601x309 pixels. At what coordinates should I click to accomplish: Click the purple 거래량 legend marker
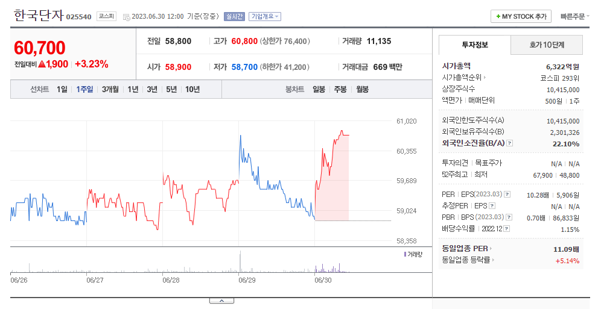click(405, 254)
